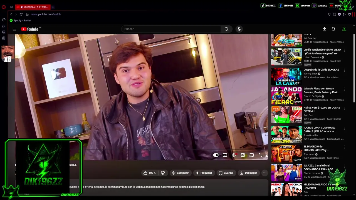This screenshot has height=200, width=356.
Task: Open the channel avatar account menu
Action: (344, 29)
